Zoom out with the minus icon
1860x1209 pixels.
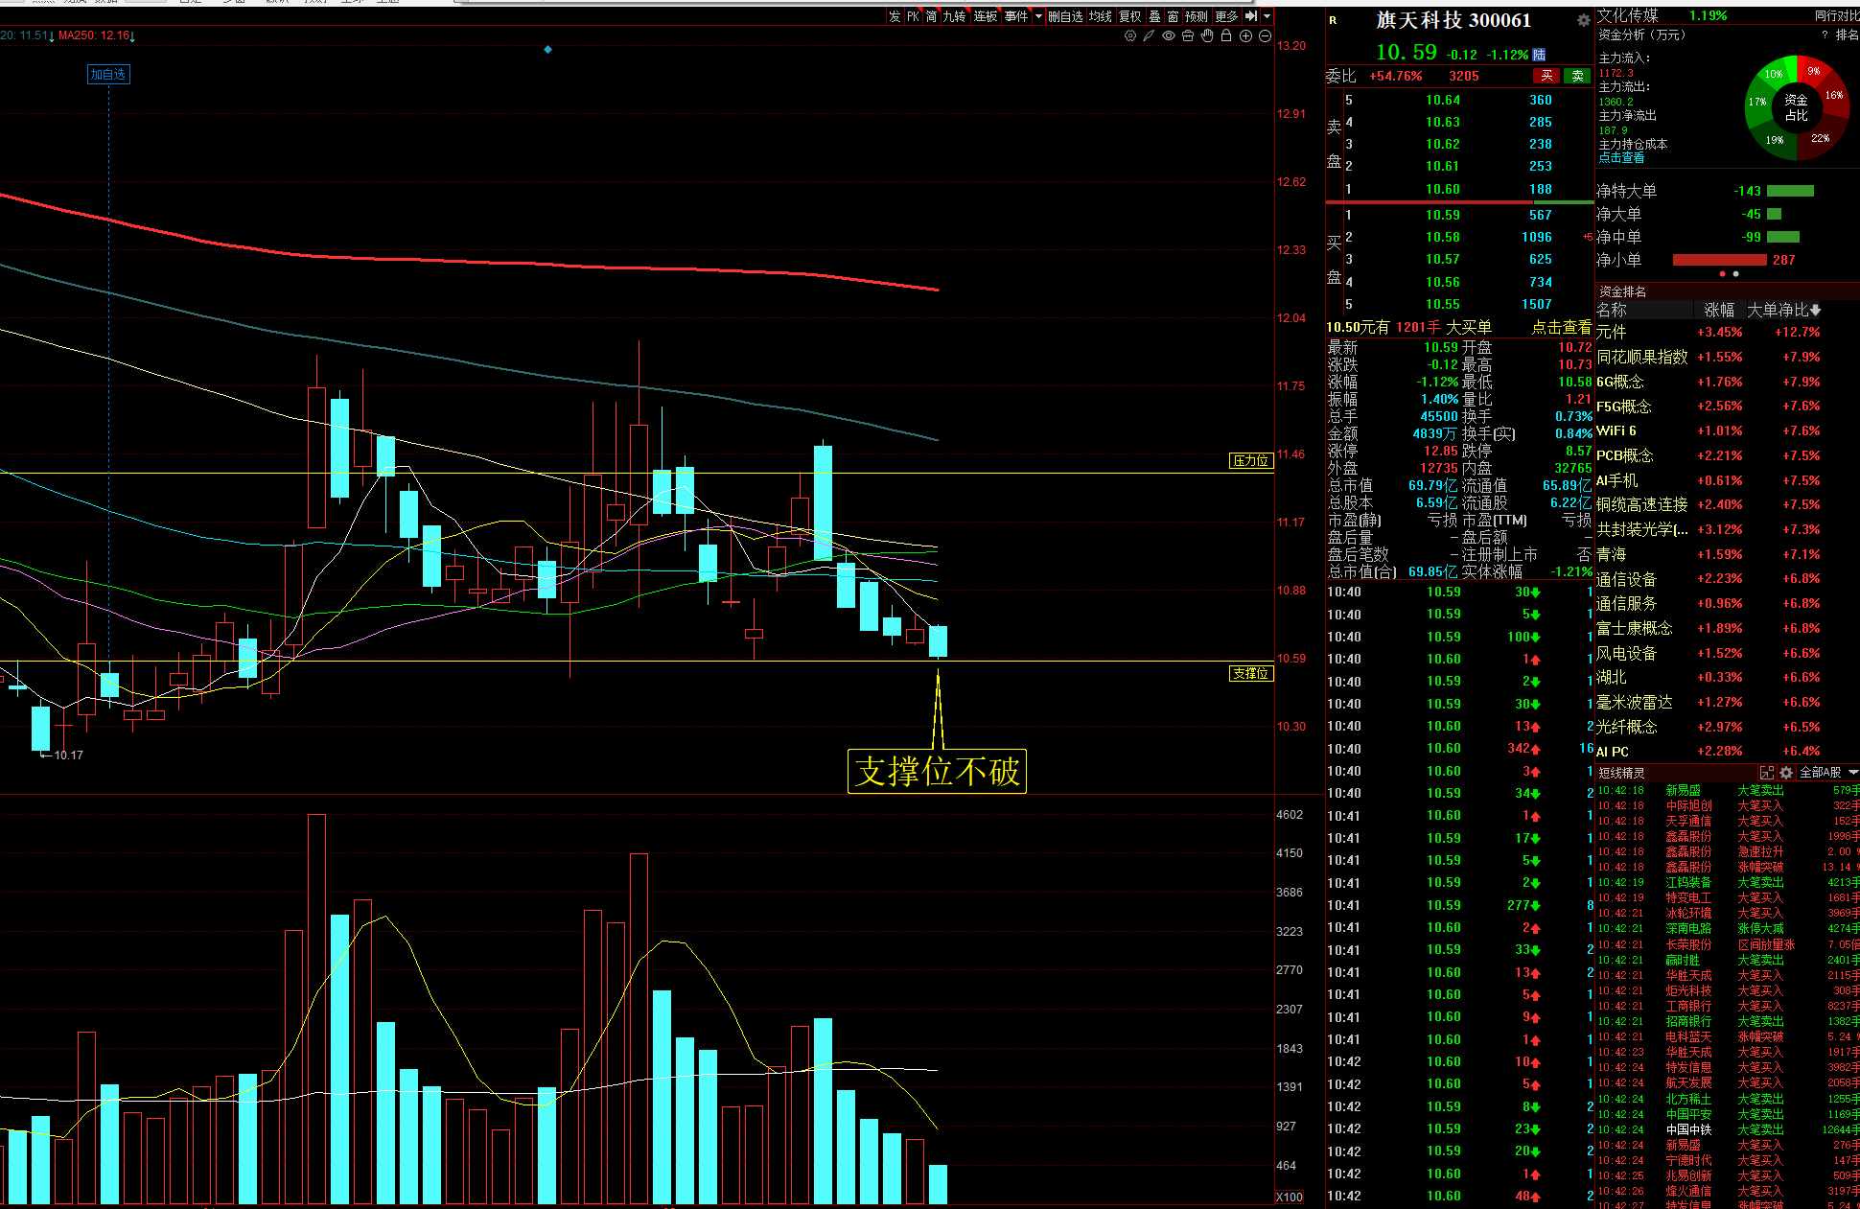coord(1265,35)
